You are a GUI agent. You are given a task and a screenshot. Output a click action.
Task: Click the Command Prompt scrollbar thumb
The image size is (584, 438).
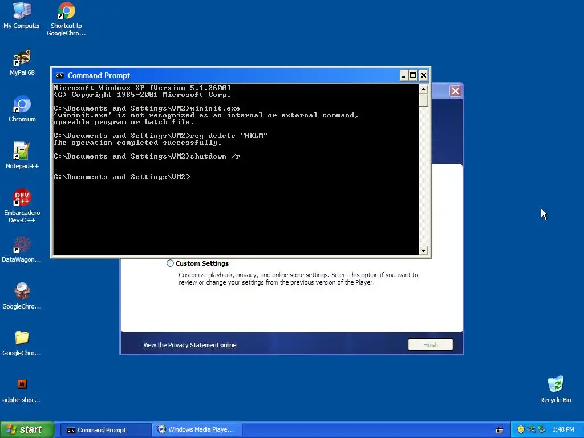(423, 100)
